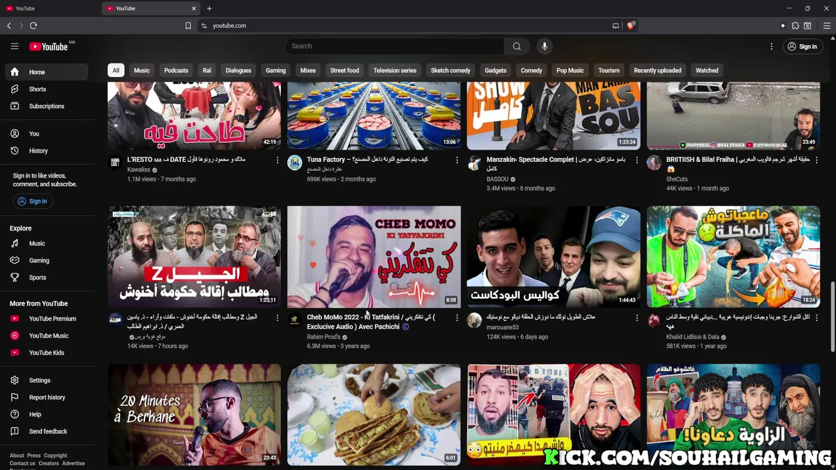Click Sign in button at top right
Image resolution: width=836 pixels, height=470 pixels.
[802, 46]
